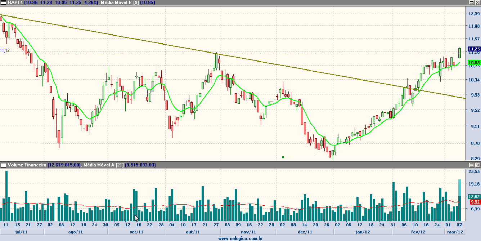The width and height of the screenshot is (481, 241).
Task: Click the moving average tag 10,85
Action: tap(474, 63)
